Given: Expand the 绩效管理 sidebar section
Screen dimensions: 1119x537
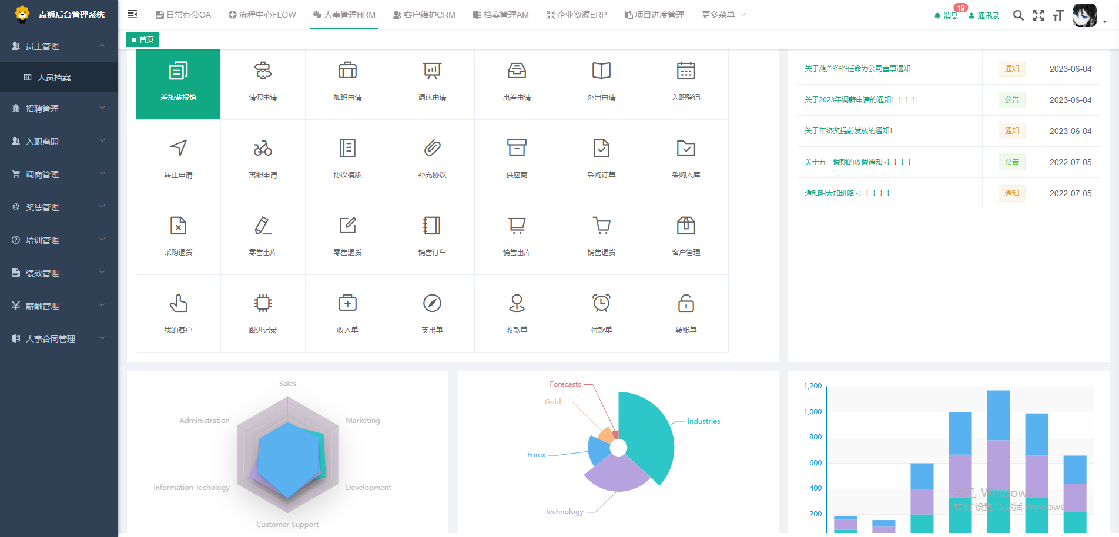Looking at the screenshot, I should click(x=59, y=273).
